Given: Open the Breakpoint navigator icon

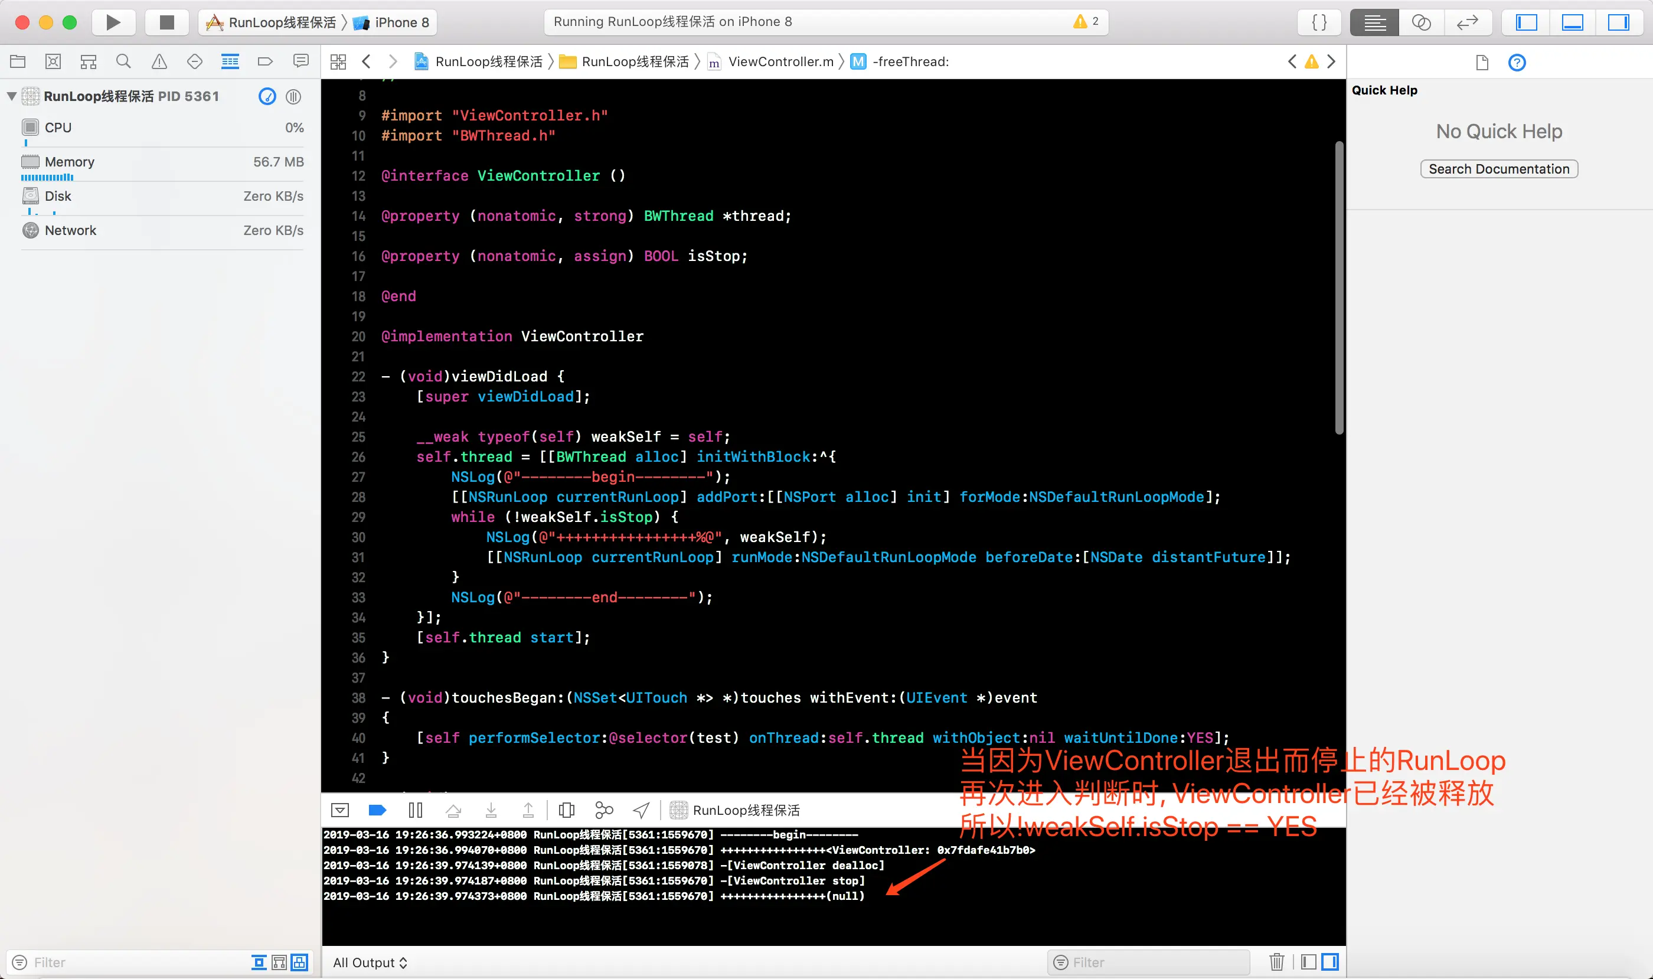Looking at the screenshot, I should coord(265,61).
